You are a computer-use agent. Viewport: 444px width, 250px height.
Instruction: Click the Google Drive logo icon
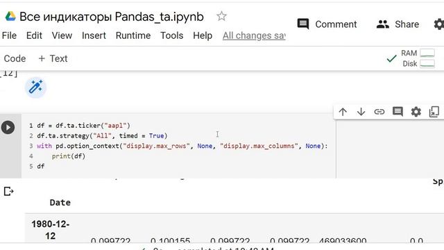pos(10,17)
